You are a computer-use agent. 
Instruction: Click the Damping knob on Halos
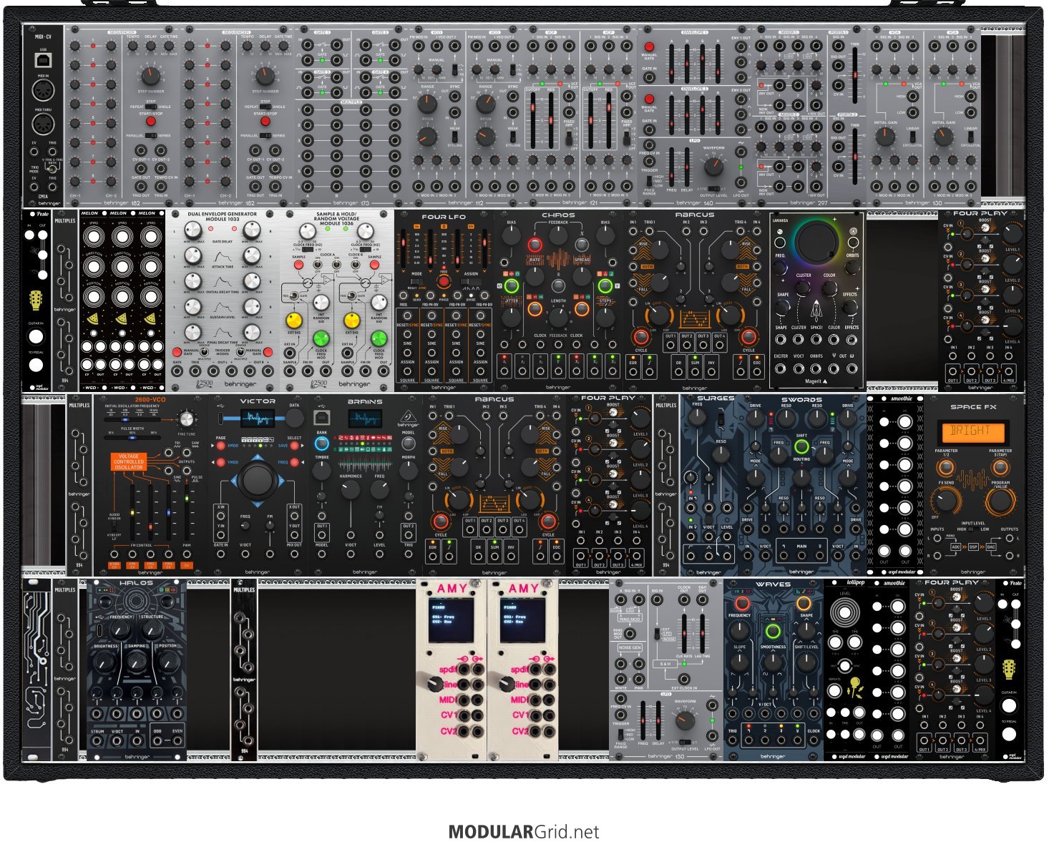[x=137, y=662]
